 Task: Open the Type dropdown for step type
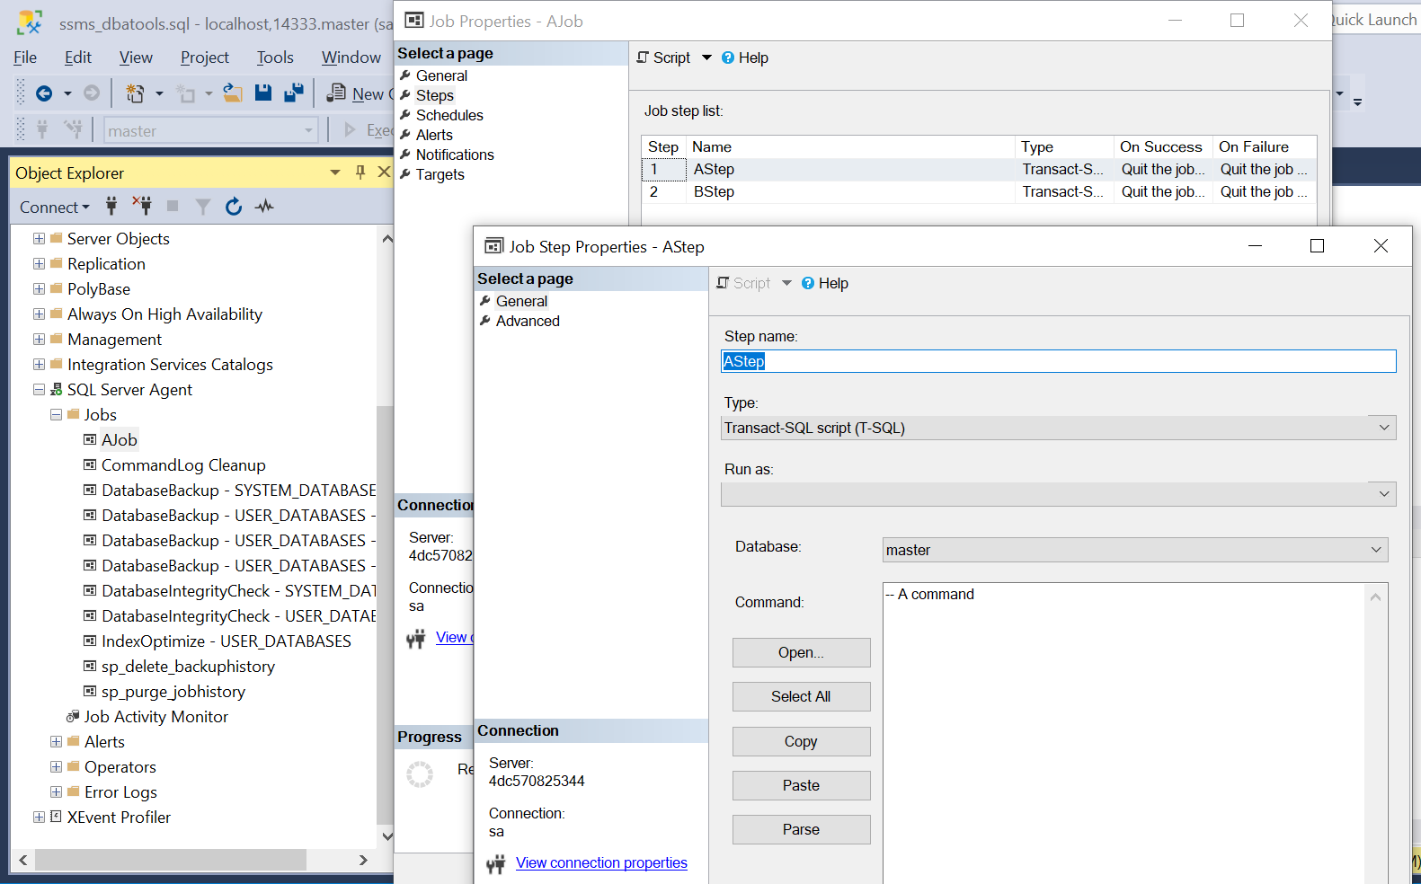[x=1383, y=428]
